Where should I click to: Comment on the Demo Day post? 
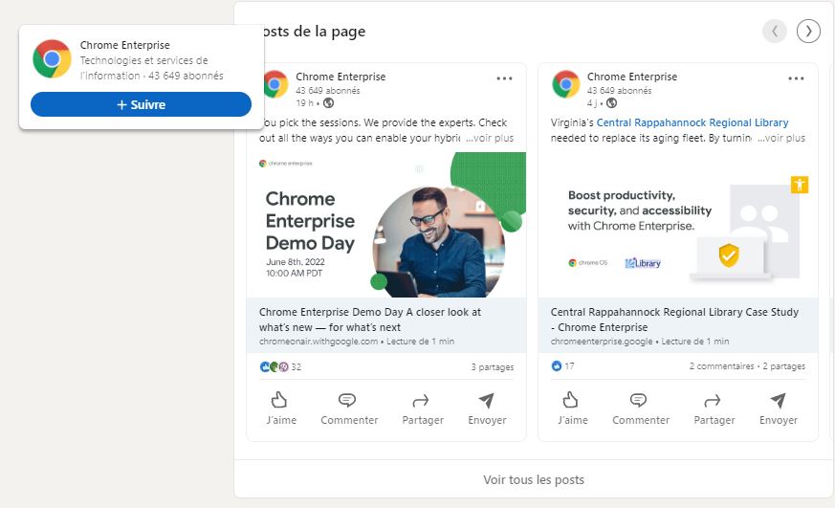(x=349, y=409)
